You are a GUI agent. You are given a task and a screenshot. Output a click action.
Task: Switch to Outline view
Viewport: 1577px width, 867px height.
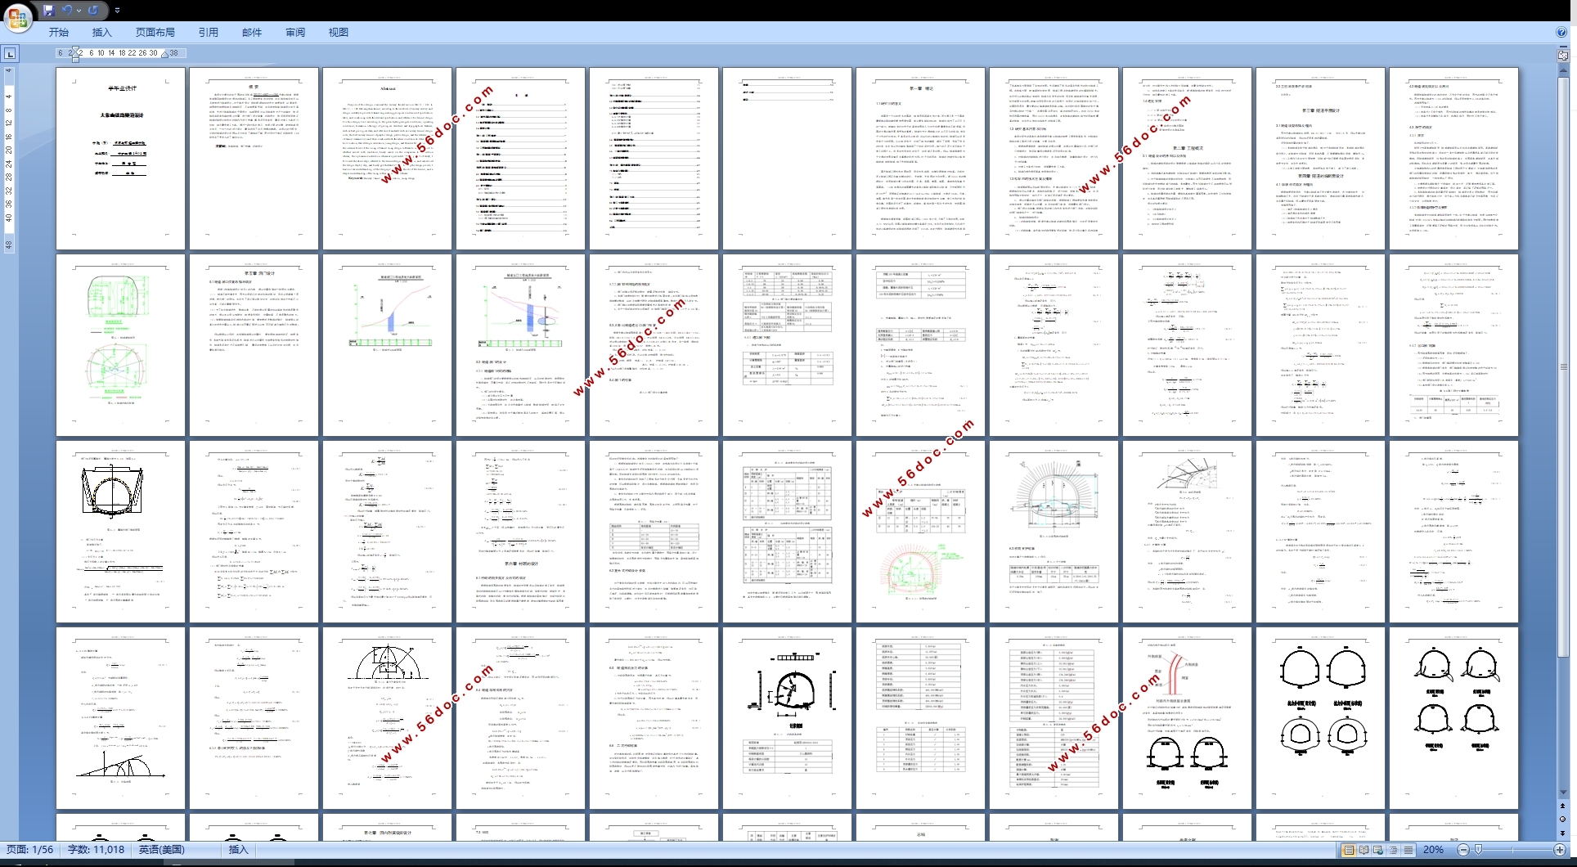tap(1393, 851)
